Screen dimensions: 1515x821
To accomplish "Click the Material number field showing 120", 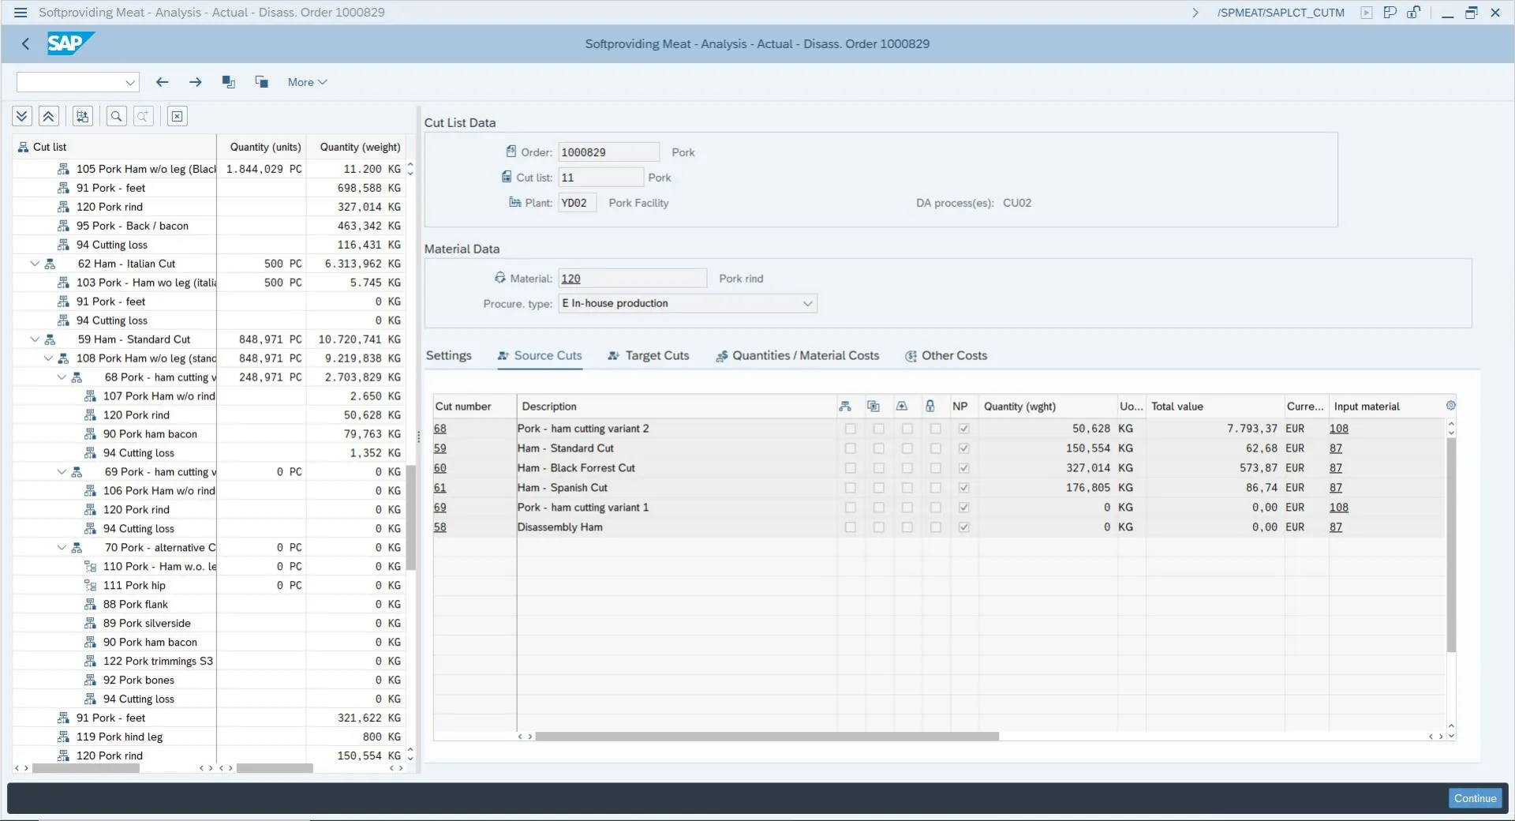I will pyautogui.click(x=632, y=279).
